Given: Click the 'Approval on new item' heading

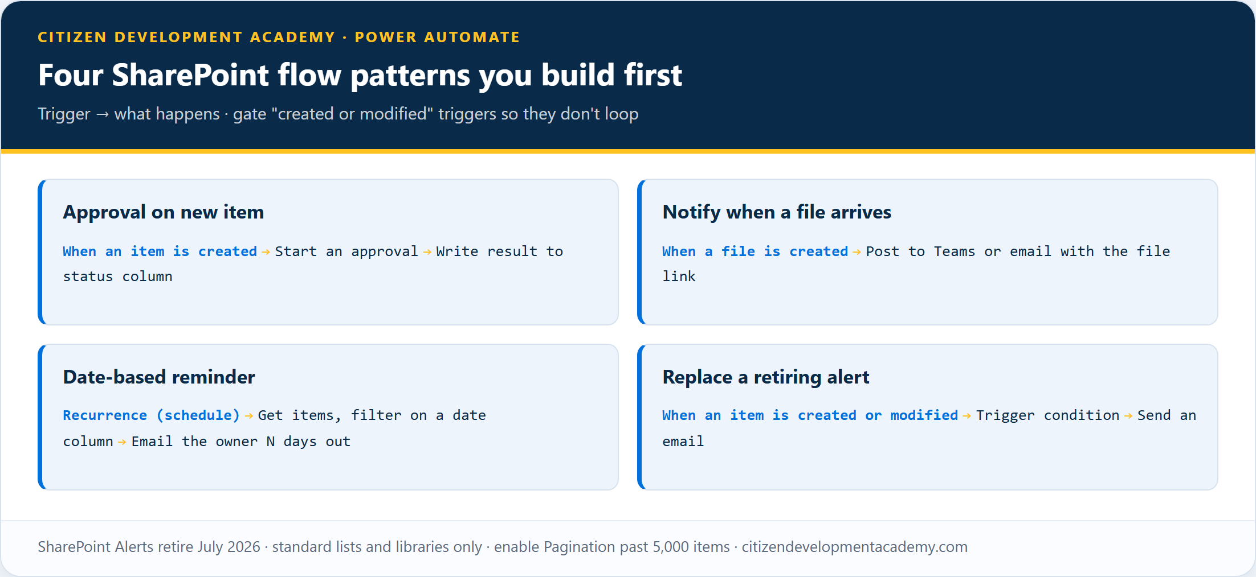Looking at the screenshot, I should 164,212.
